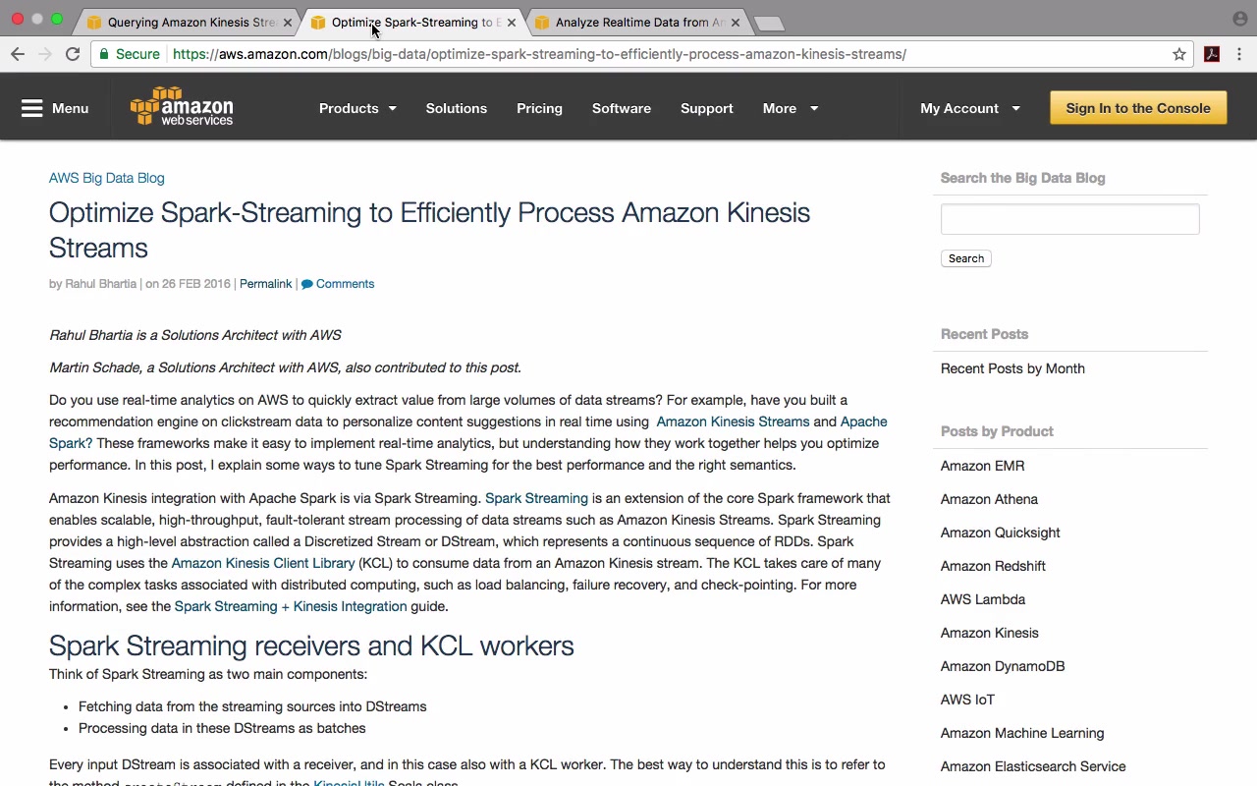Open the hamburger Menu icon
Image resolution: width=1257 pixels, height=786 pixels.
[32, 108]
